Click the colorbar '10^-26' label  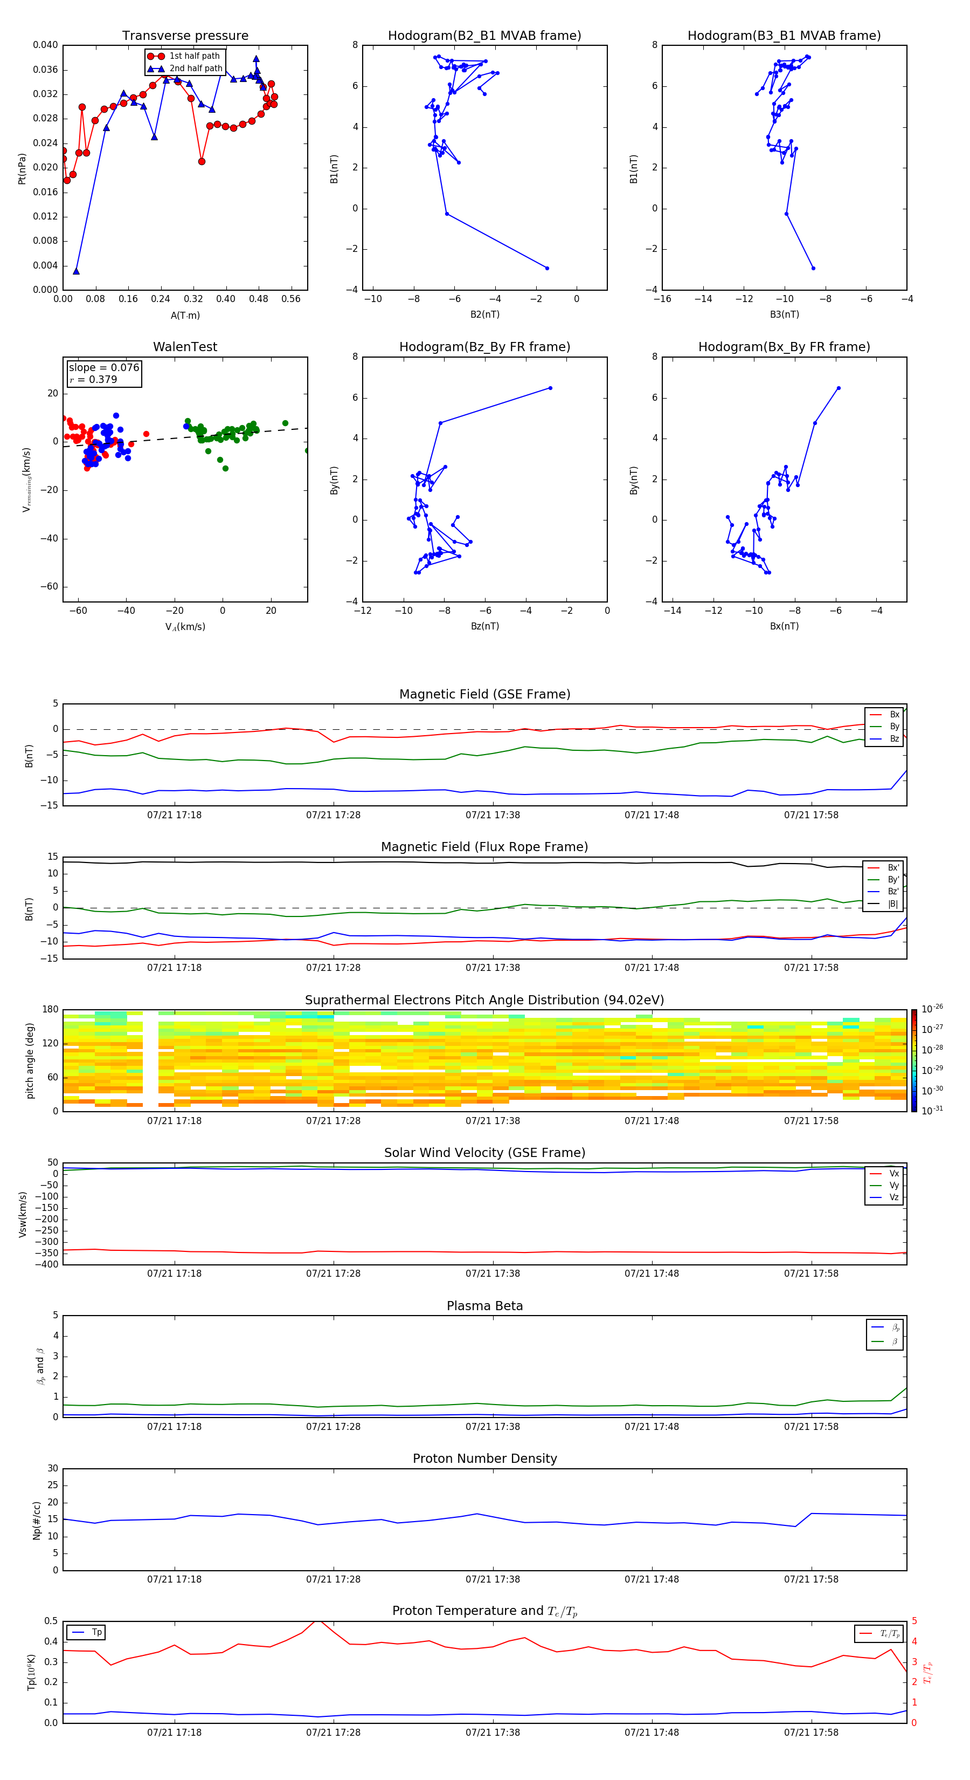(932, 1009)
